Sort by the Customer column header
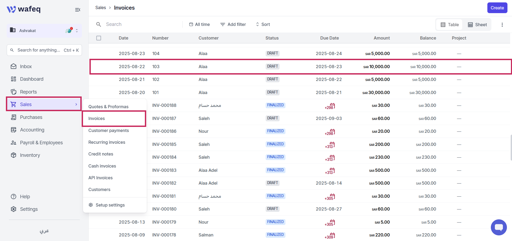This screenshot has height=241, width=512. pyautogui.click(x=209, y=38)
